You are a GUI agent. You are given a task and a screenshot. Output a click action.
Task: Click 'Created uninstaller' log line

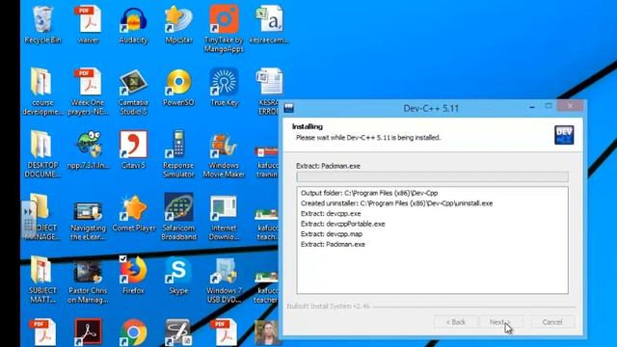coord(396,203)
